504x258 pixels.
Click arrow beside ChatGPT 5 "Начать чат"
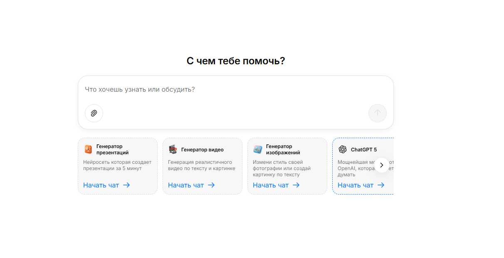coord(381,185)
